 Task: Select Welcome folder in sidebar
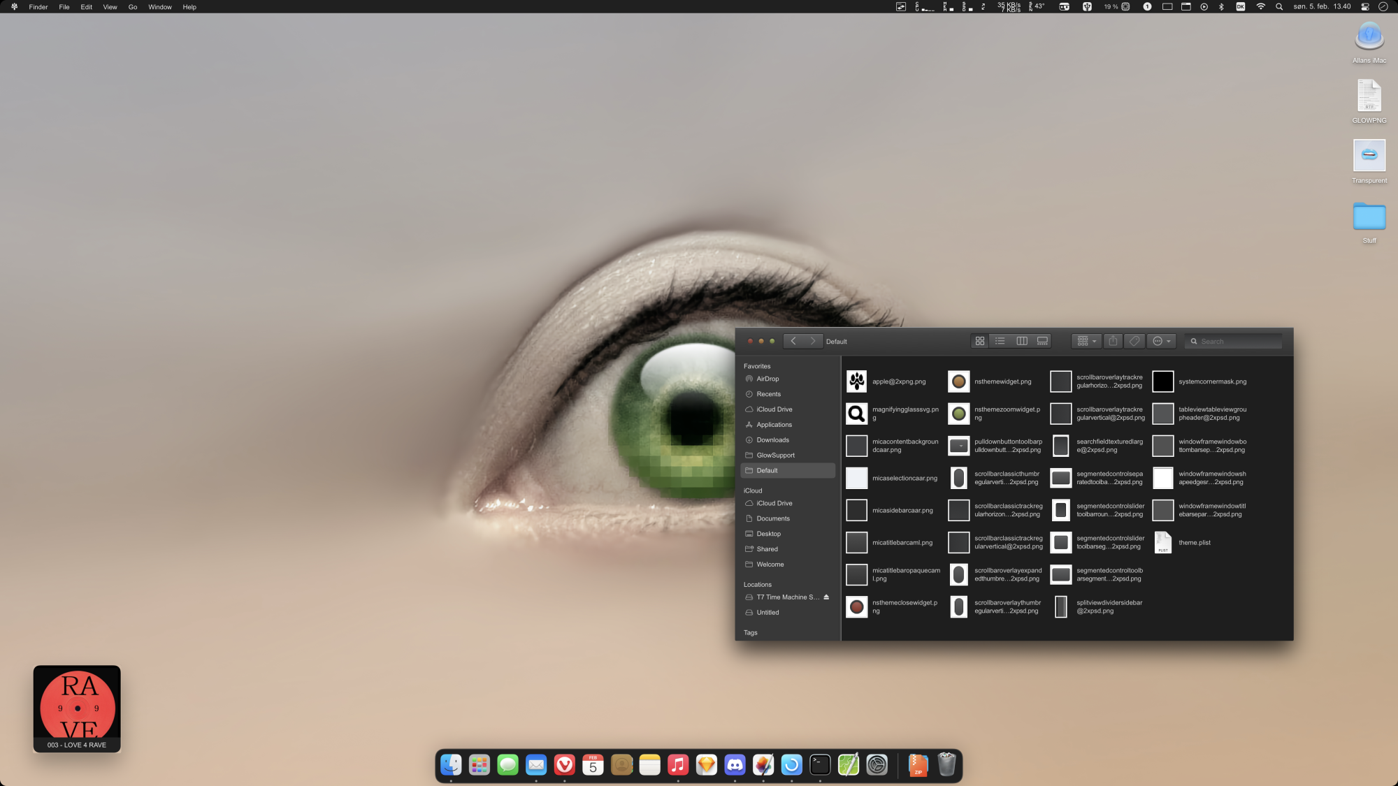[788, 565]
